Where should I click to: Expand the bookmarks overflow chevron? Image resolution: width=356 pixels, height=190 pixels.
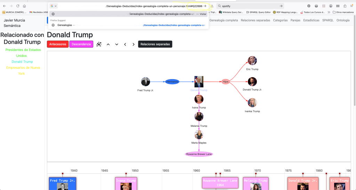[328, 12]
